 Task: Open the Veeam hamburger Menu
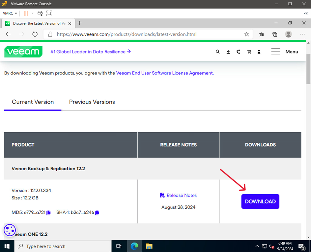pyautogui.click(x=285, y=52)
